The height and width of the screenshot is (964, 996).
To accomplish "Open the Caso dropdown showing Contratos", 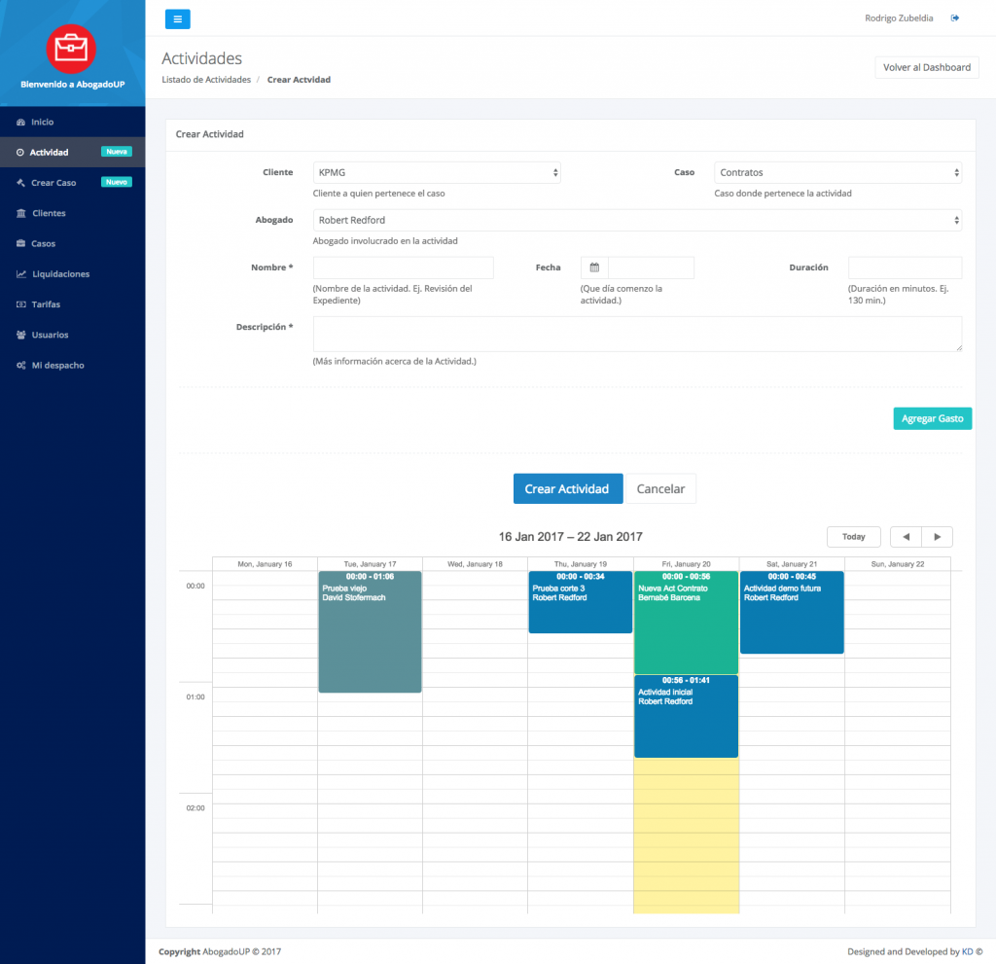I will click(x=837, y=173).
